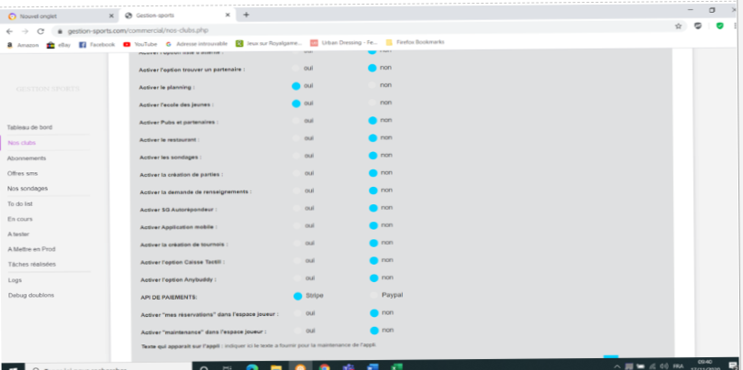The height and width of the screenshot is (370, 743).
Task: Open 'Jeux sur Royalgame' bookmark
Action: 270,43
